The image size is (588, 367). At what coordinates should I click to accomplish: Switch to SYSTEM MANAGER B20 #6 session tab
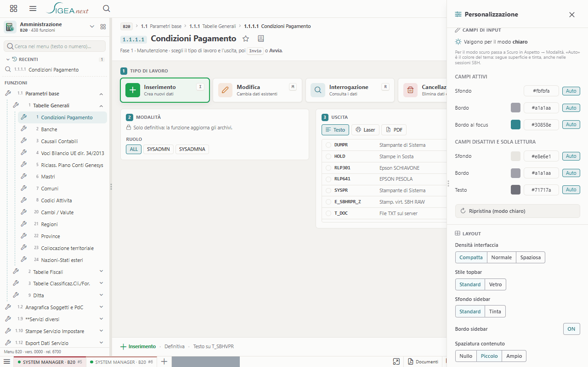pyautogui.click(x=122, y=362)
